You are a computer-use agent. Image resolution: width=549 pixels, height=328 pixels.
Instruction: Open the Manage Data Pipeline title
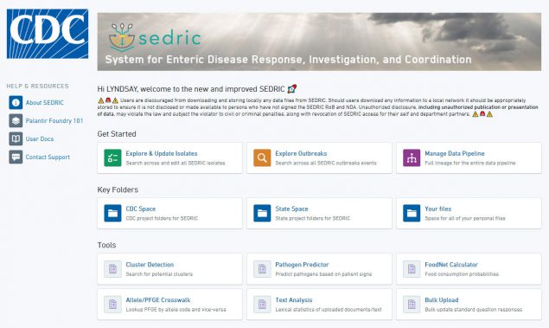455,153
